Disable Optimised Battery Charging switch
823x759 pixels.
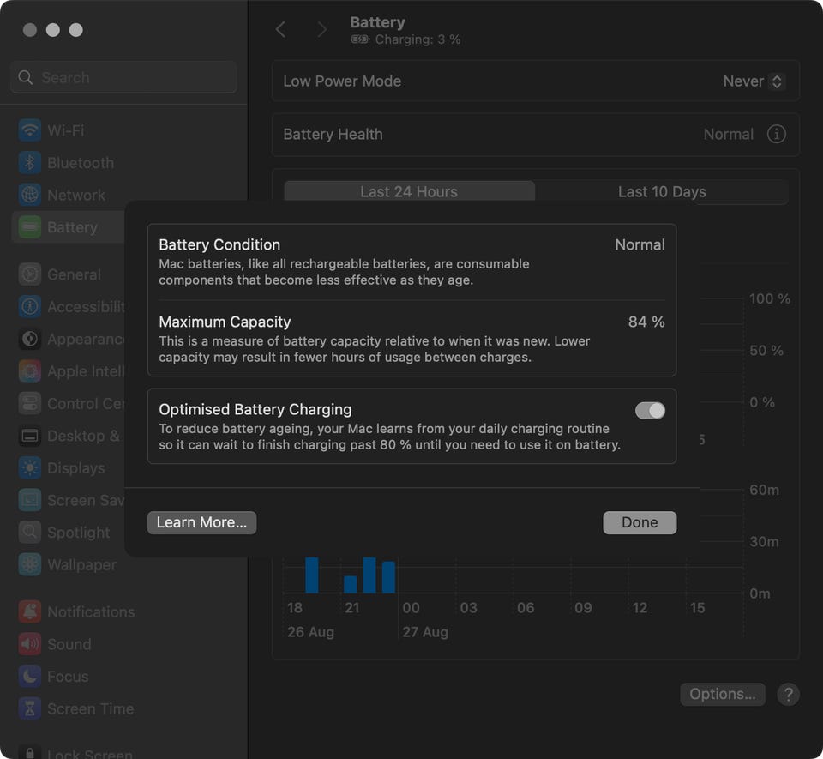point(650,411)
